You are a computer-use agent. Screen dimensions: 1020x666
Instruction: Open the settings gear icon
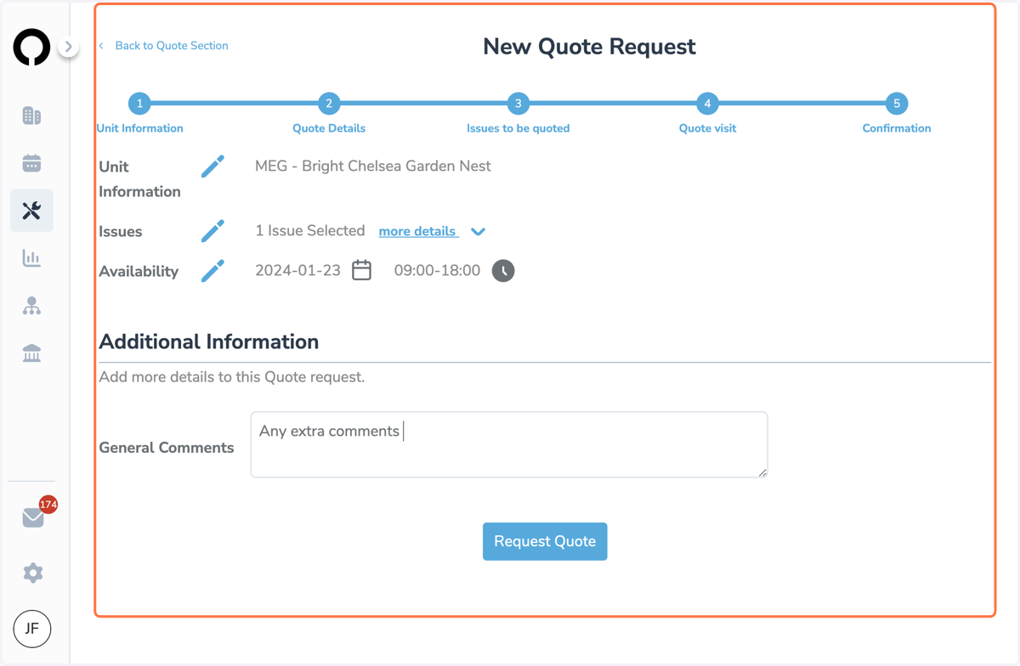[32, 573]
